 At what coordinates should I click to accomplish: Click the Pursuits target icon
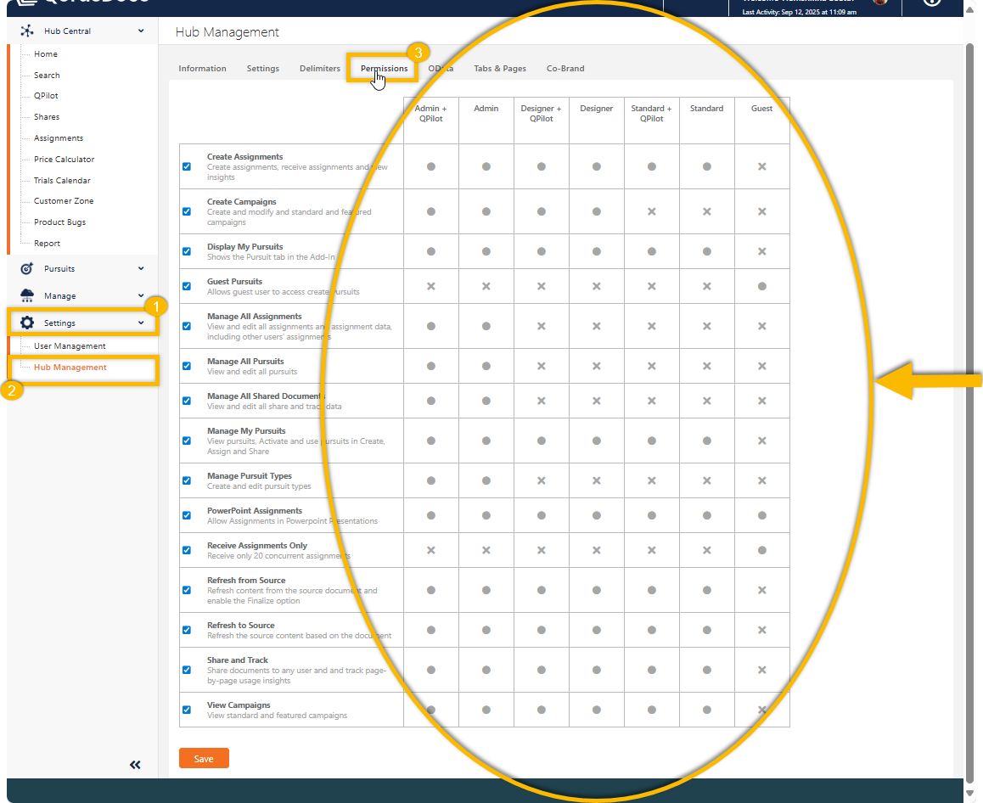tap(26, 269)
